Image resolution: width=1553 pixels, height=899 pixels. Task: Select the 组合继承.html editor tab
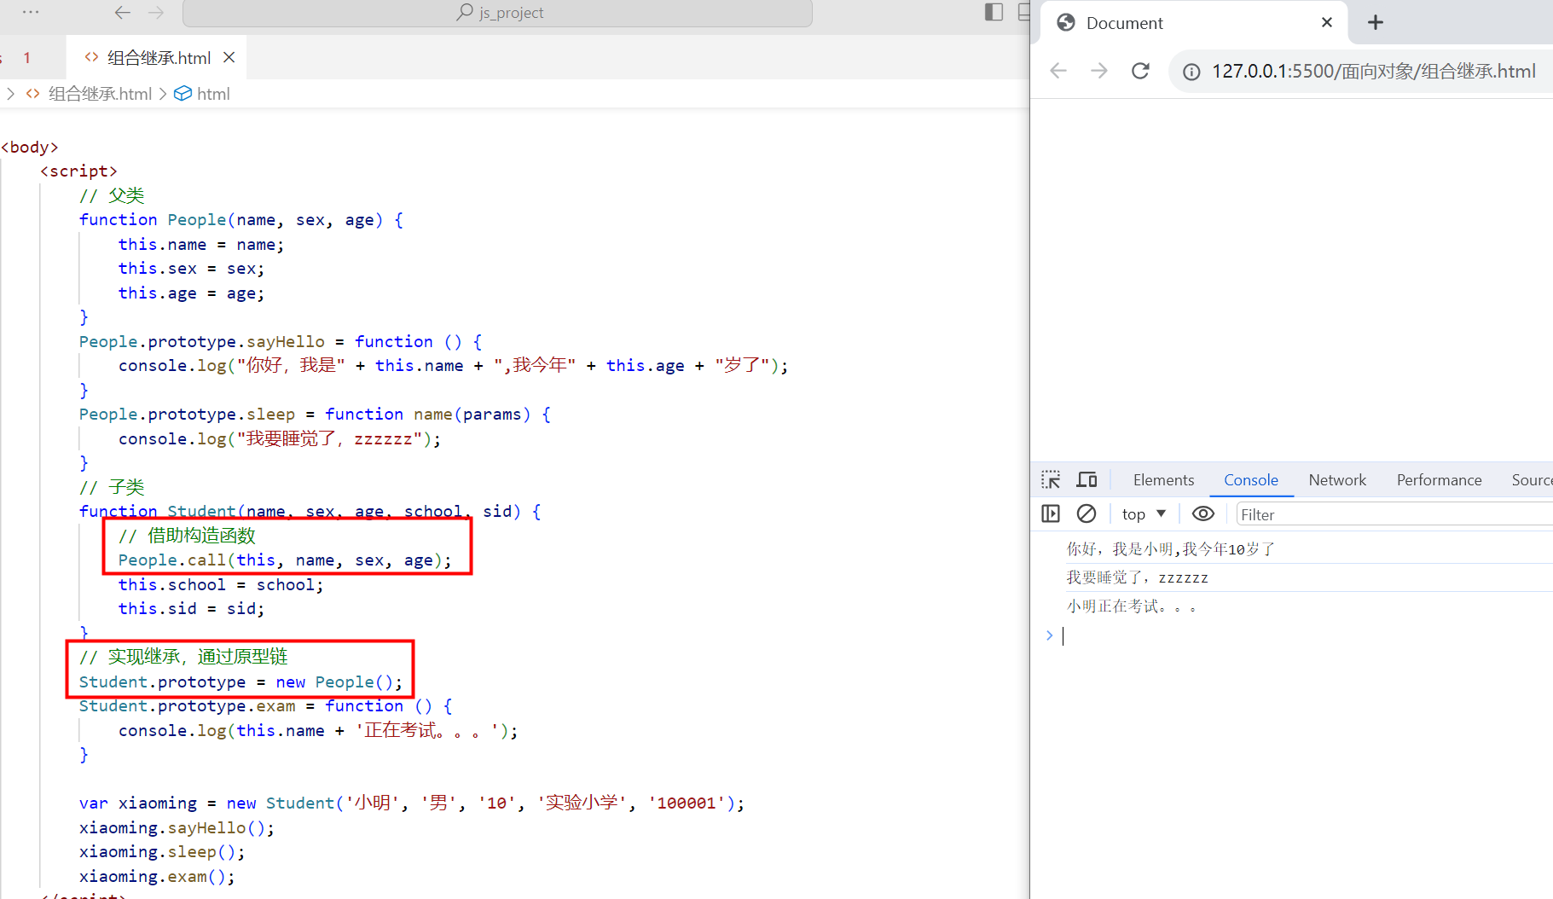point(156,57)
